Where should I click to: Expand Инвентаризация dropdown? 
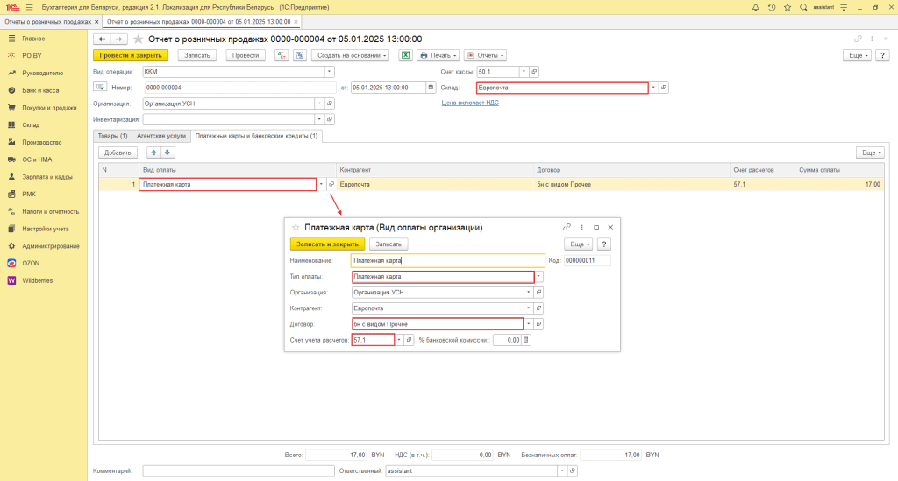[x=319, y=119]
